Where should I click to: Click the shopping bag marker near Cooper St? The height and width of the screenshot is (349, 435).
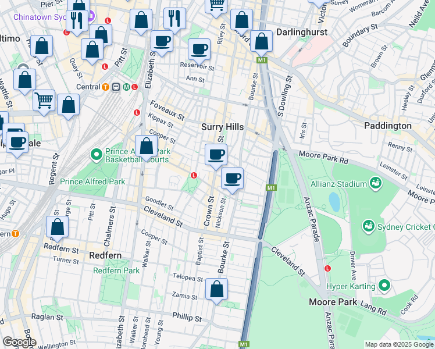click(x=147, y=146)
